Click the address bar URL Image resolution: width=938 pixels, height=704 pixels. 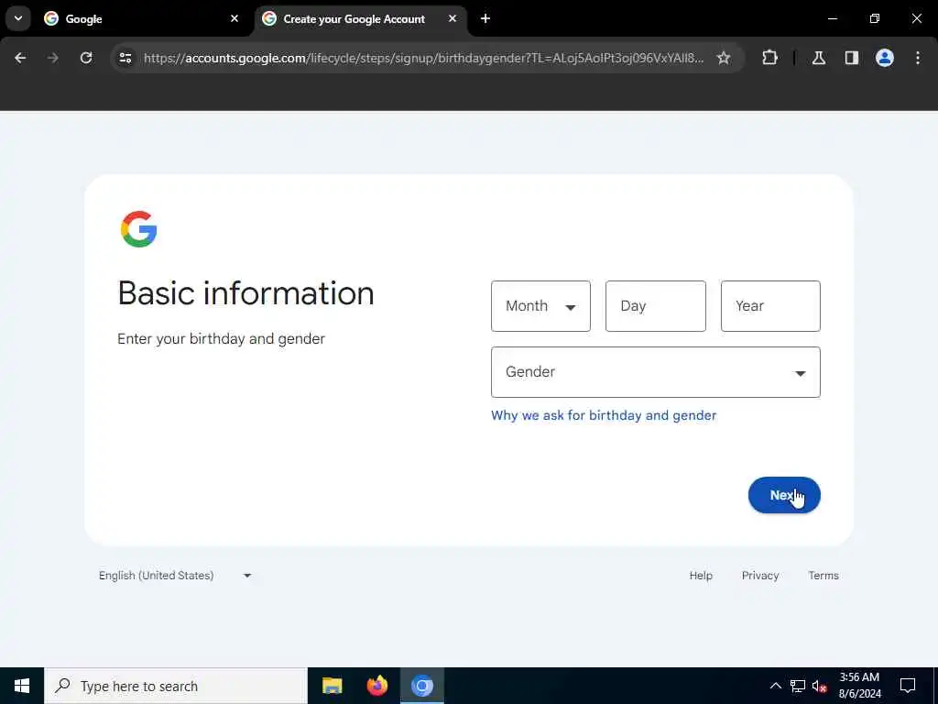tap(423, 58)
